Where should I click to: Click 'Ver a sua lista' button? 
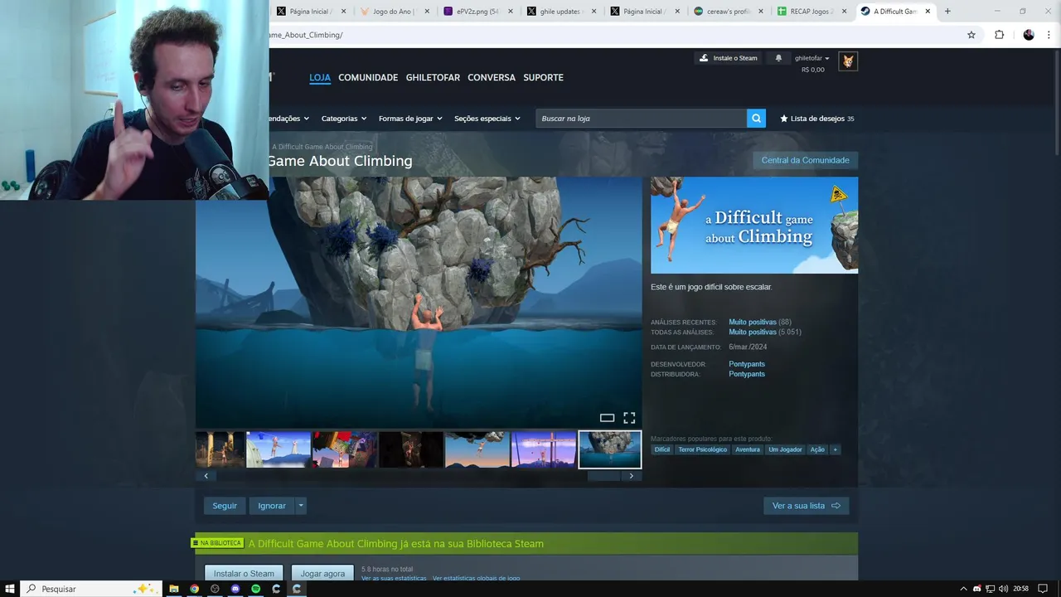click(x=806, y=506)
